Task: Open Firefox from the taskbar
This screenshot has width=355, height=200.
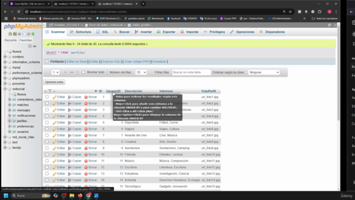Action: coord(80,196)
